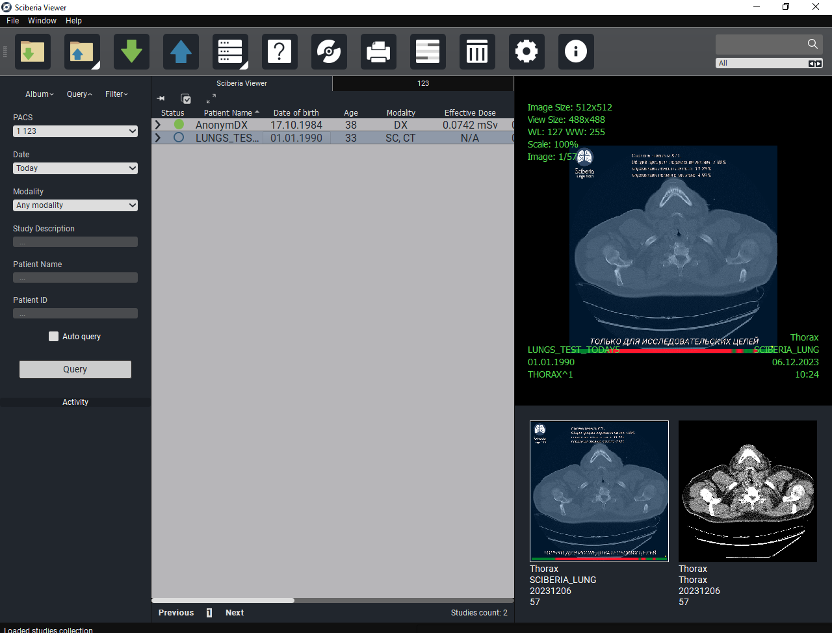
Task: Open the File menu
Action: pyautogui.click(x=12, y=21)
